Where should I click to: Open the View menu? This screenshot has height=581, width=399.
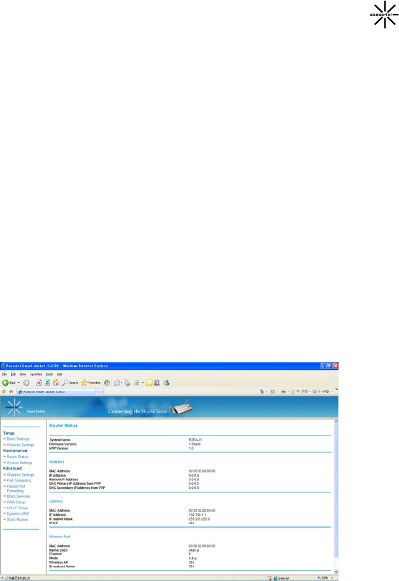(x=23, y=374)
